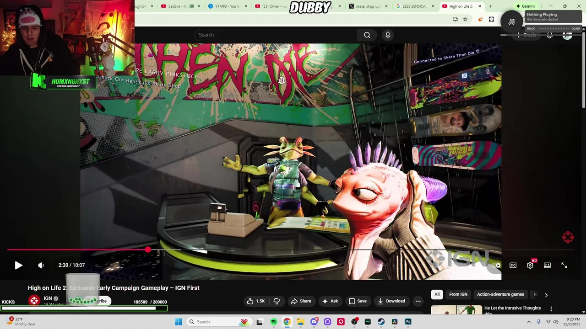Open File Explorer from the taskbar

click(300, 322)
